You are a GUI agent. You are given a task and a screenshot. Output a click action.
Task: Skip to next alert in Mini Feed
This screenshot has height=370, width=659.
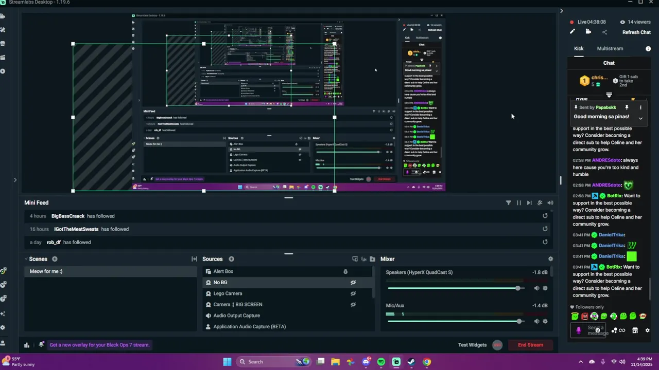click(x=529, y=203)
